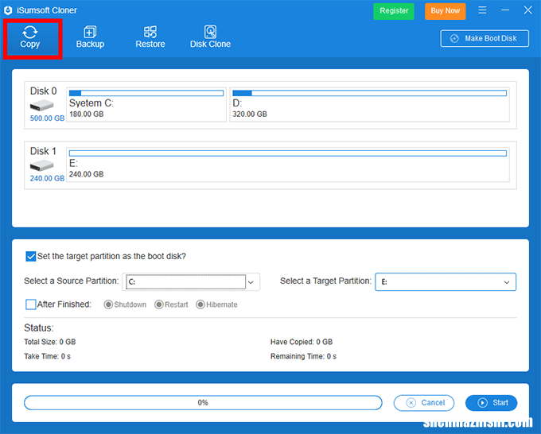Click the Remaining Time: 0 s text
Viewport: 541px width, 434px height.
click(303, 356)
